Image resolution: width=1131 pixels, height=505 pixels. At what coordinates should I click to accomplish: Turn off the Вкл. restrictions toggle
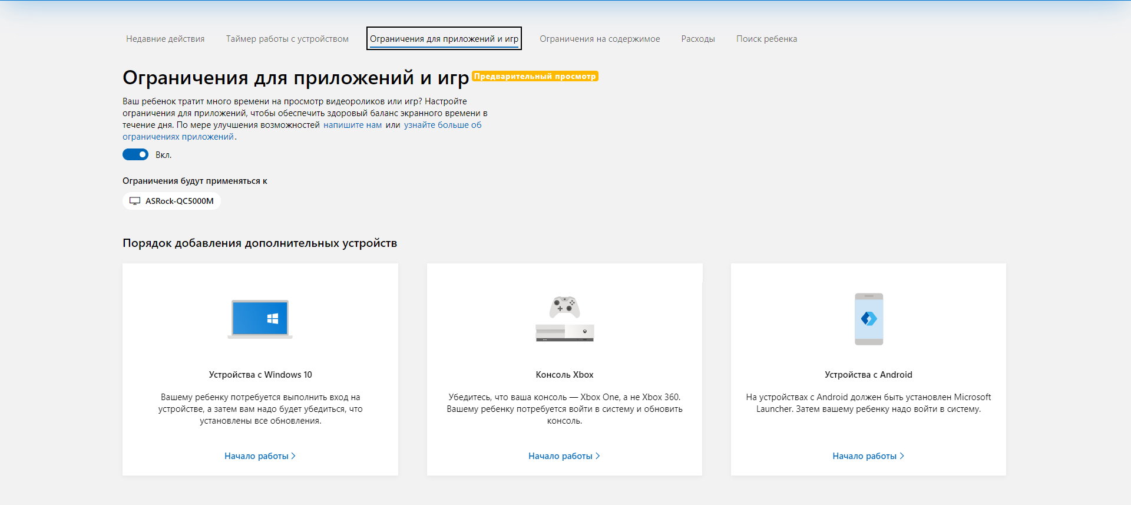click(135, 154)
